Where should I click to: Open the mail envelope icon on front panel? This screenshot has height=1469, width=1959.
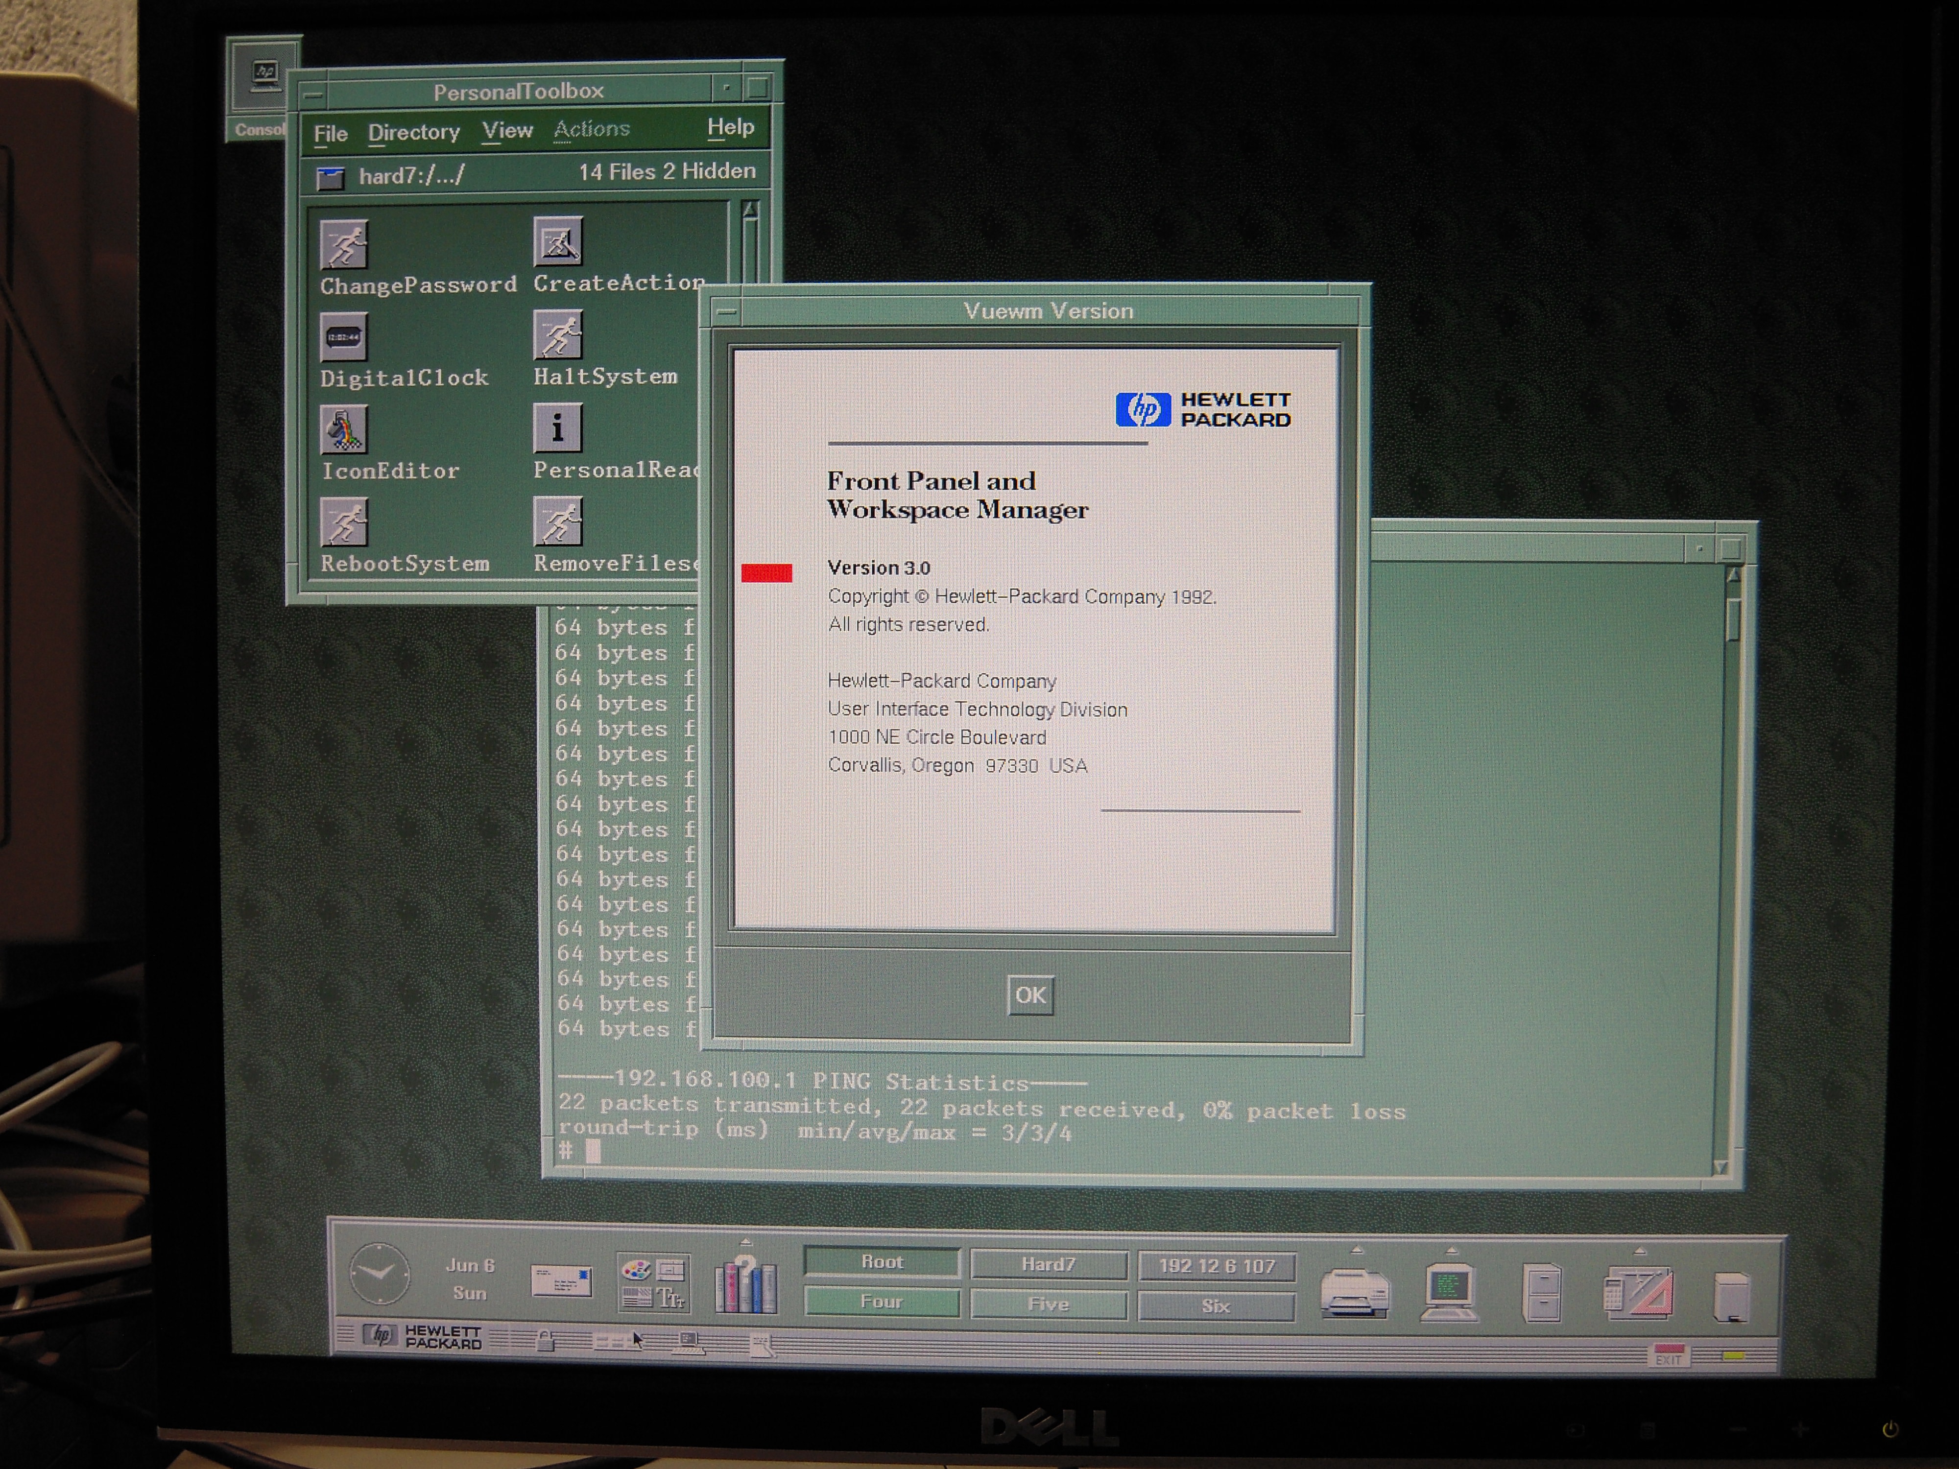(x=561, y=1280)
